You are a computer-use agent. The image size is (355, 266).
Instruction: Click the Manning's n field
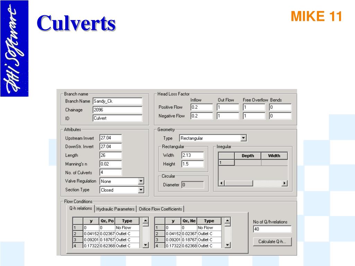[x=111, y=164]
